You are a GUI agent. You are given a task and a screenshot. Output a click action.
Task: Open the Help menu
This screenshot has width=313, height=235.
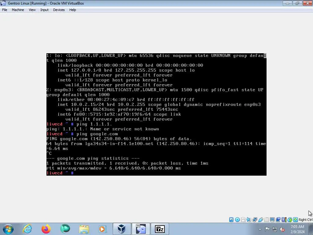pos(73,10)
